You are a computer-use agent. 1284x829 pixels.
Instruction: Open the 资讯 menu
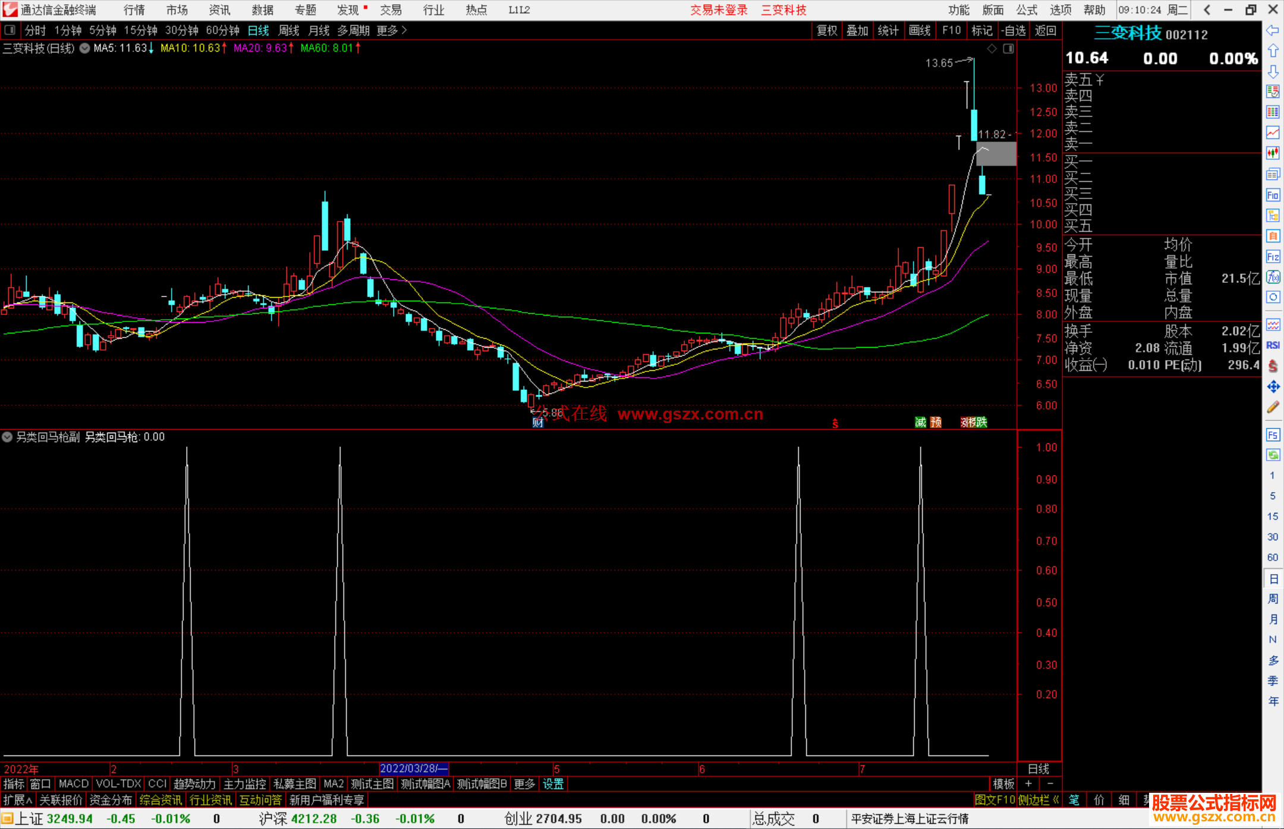[219, 10]
